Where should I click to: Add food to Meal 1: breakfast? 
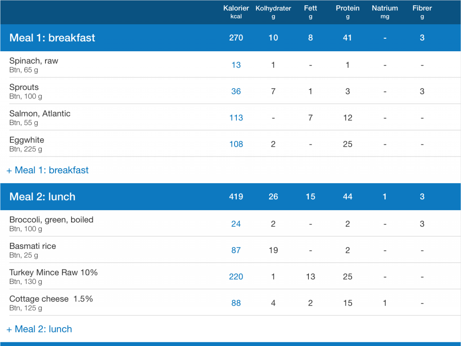point(48,170)
